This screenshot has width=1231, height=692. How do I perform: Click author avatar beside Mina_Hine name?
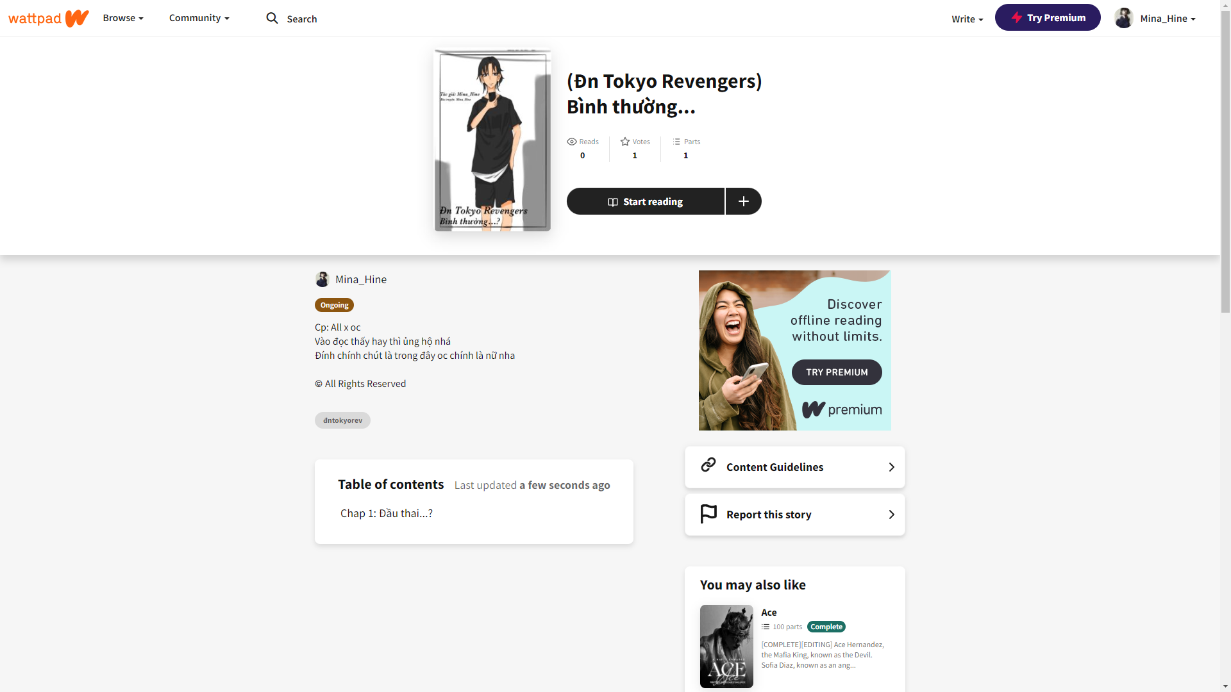pos(322,279)
